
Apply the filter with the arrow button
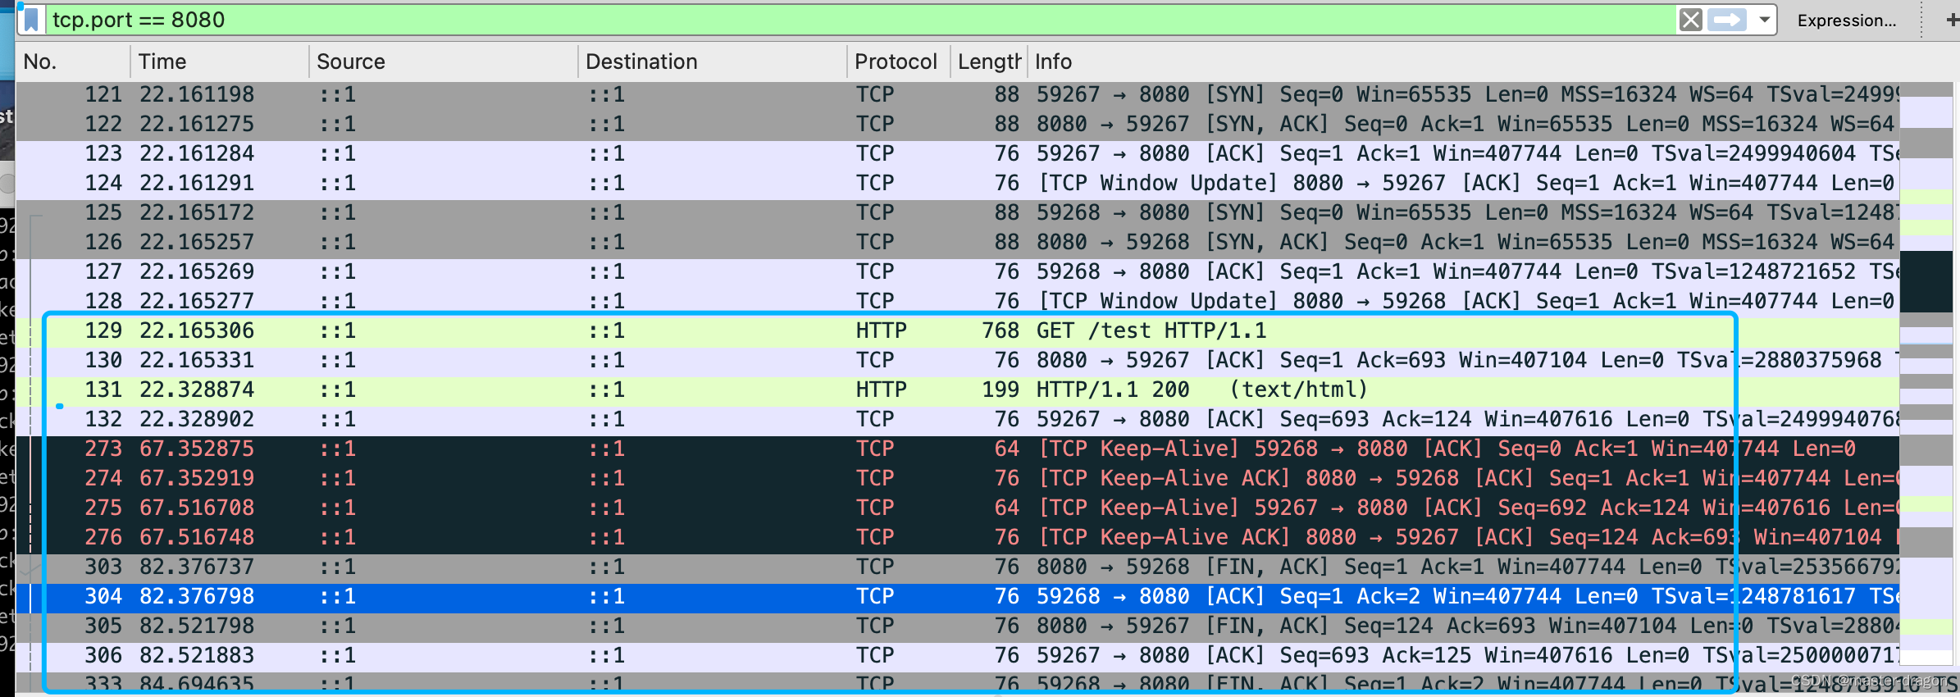(1727, 20)
